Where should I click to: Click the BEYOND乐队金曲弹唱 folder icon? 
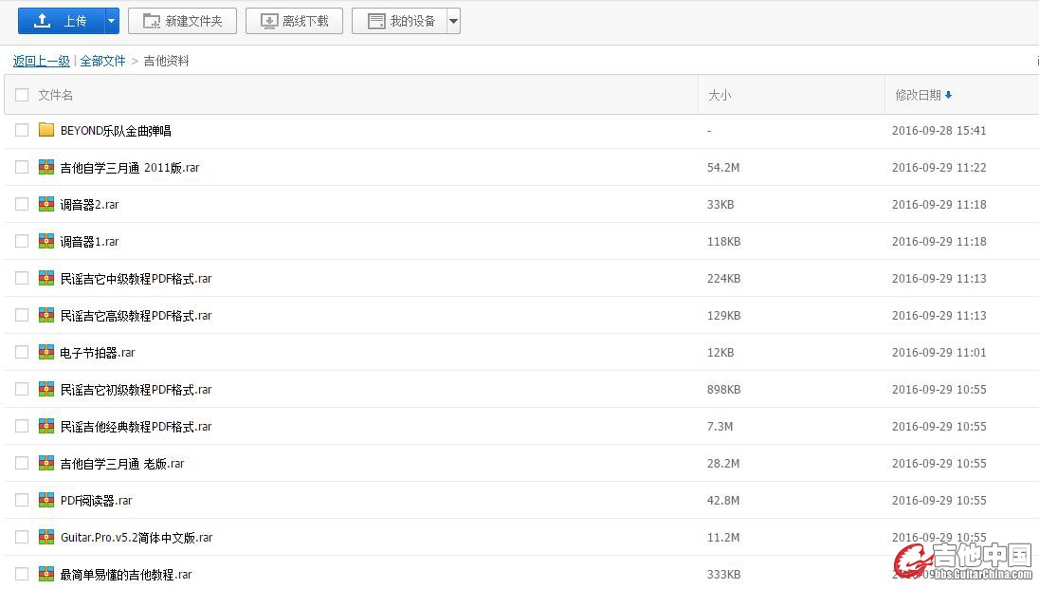point(46,130)
